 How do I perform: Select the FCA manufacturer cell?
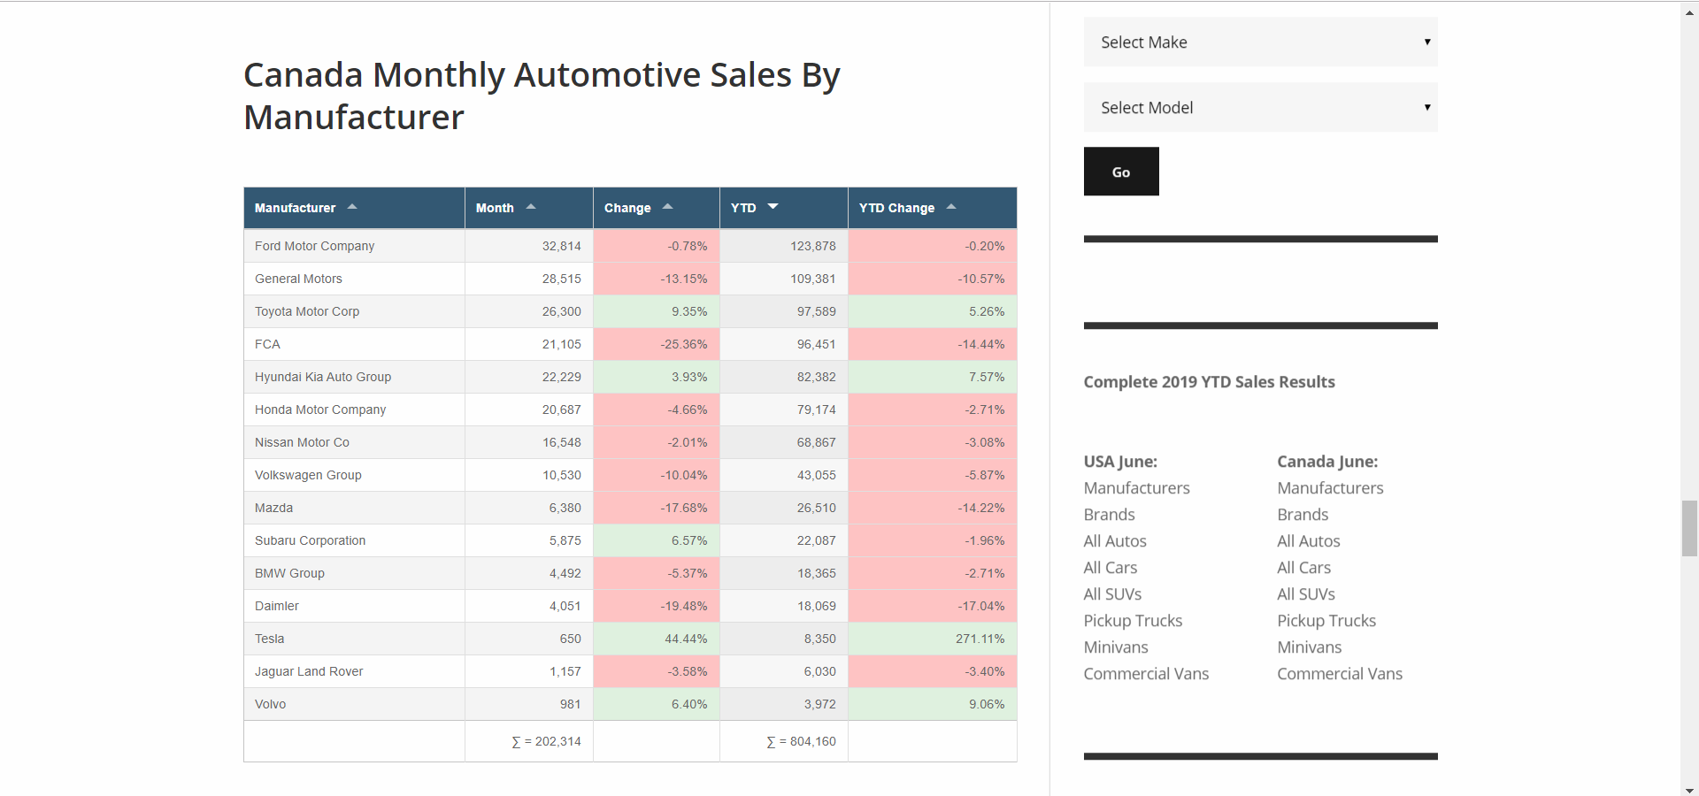point(354,344)
